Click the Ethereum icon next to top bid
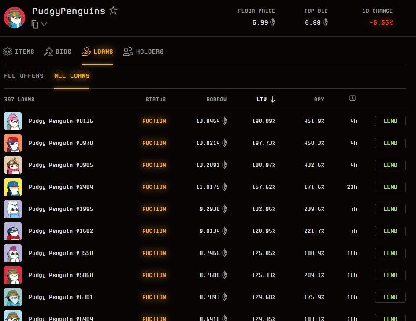Screen dimensions: 416x321 (x=326, y=22)
